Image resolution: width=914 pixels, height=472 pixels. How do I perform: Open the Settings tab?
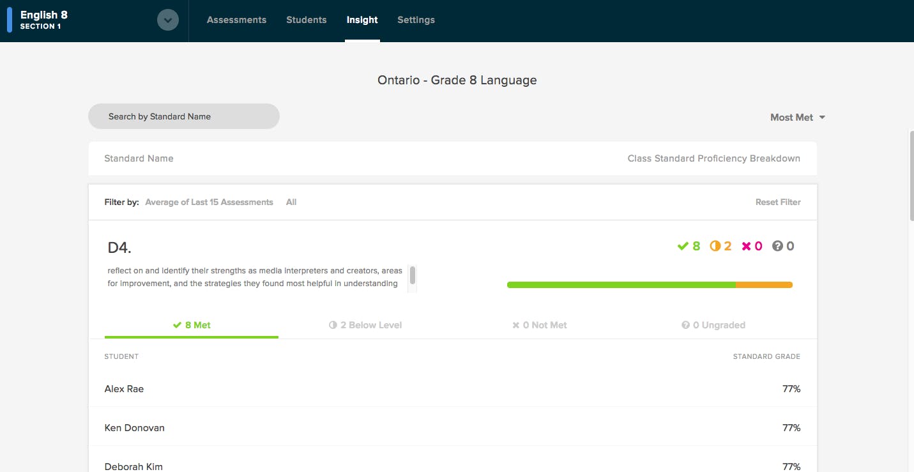tap(416, 20)
